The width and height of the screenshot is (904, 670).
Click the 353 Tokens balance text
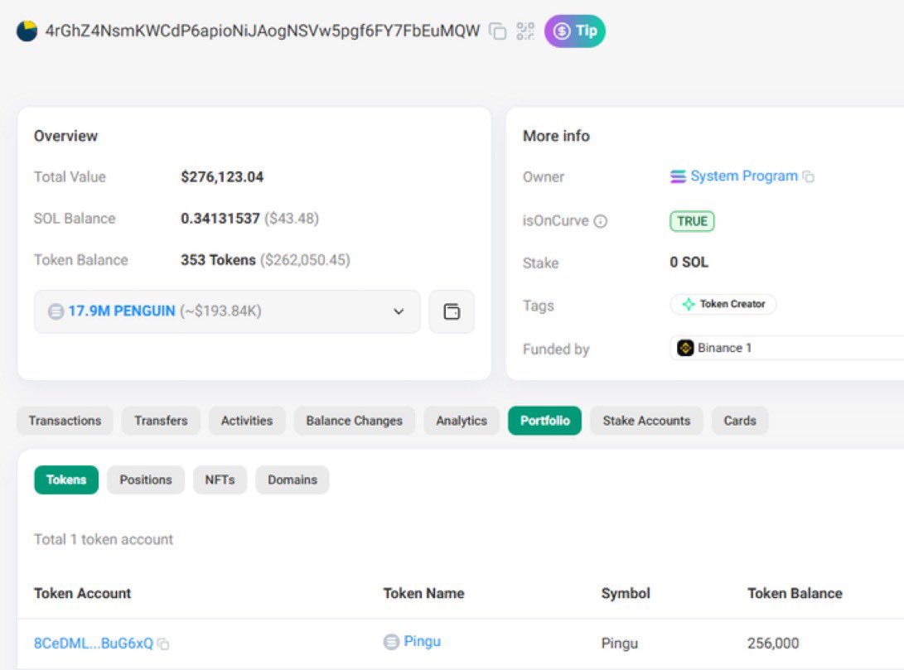click(x=218, y=260)
